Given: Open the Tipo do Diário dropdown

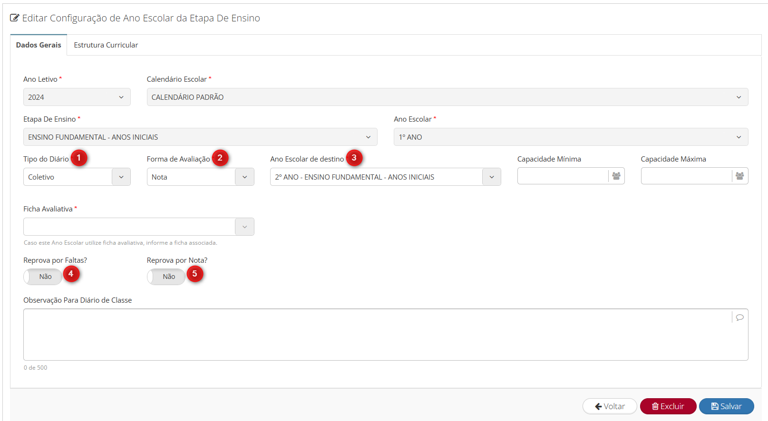Looking at the screenshot, I should pyautogui.click(x=77, y=177).
